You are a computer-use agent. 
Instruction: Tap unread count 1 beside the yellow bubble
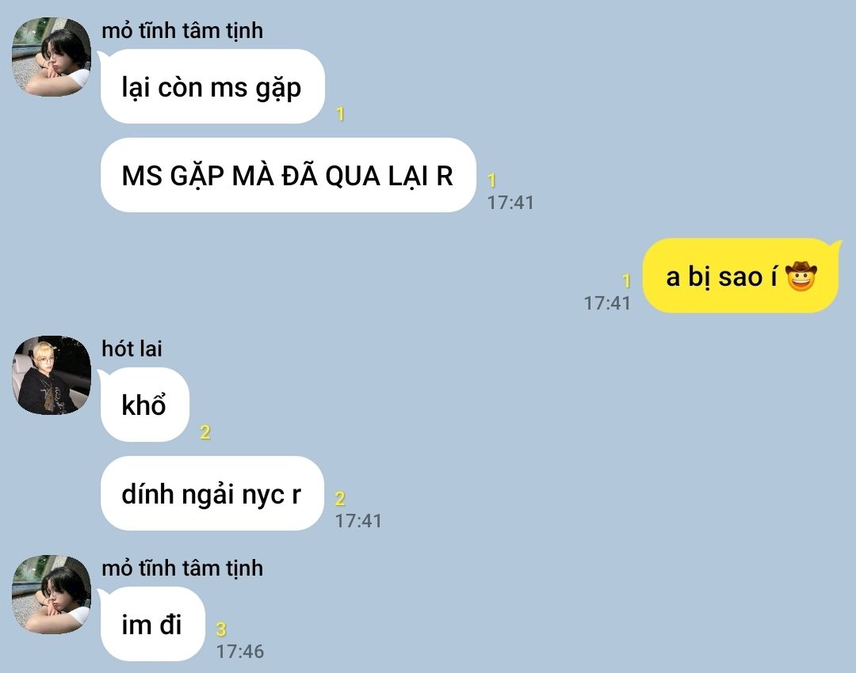click(626, 281)
